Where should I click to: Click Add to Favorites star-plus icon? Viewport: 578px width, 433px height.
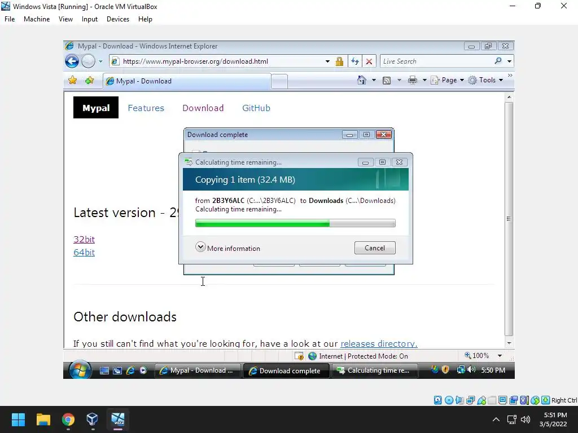click(89, 80)
